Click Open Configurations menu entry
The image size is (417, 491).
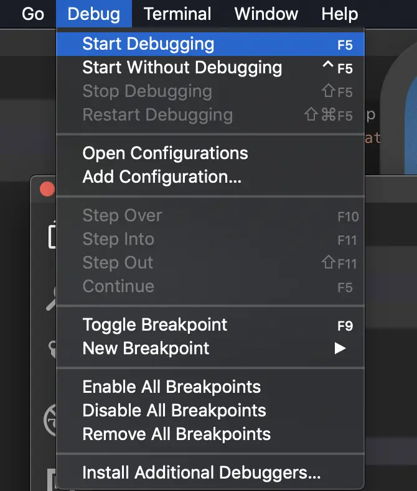[165, 154]
